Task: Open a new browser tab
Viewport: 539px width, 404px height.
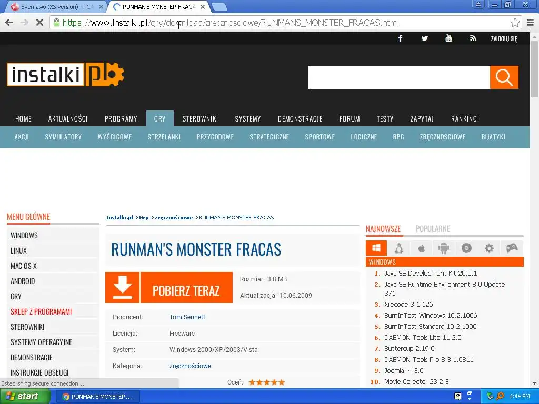Action: [219, 6]
